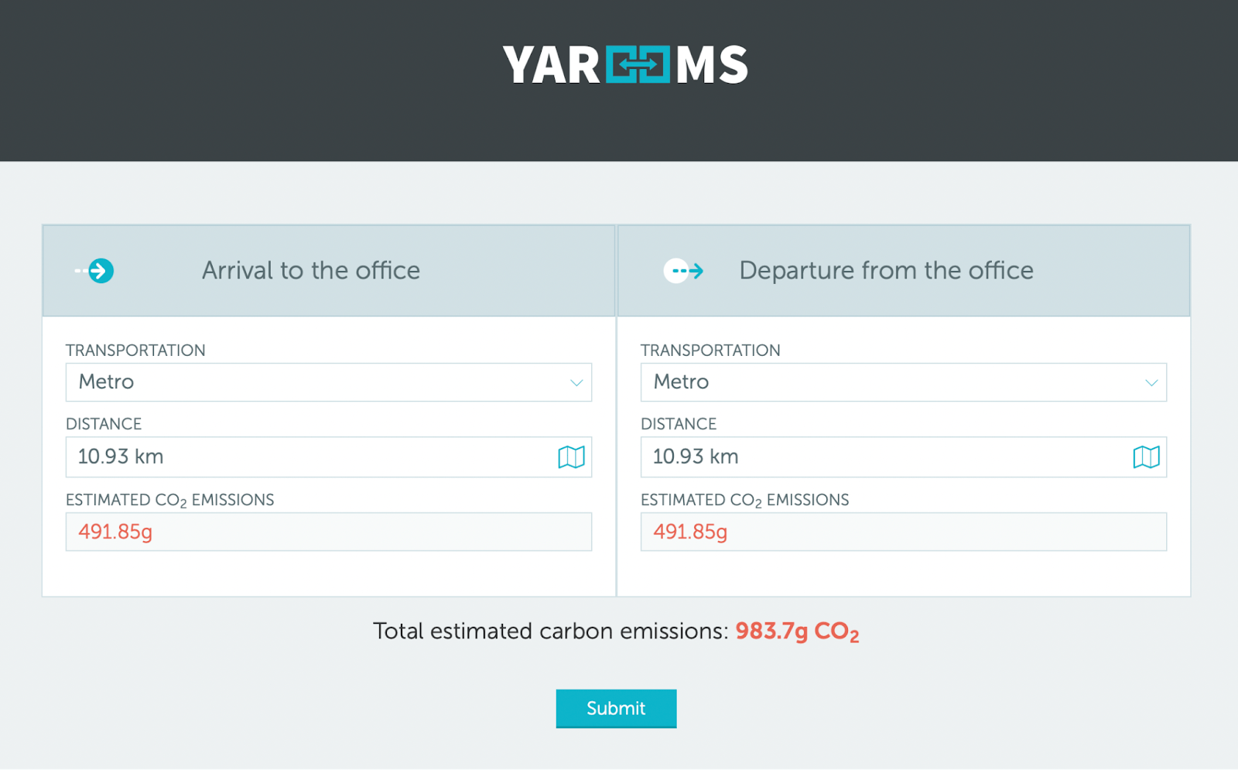Select the Departure from the office header
Image resolution: width=1238 pixels, height=770 pixels.
(886, 270)
